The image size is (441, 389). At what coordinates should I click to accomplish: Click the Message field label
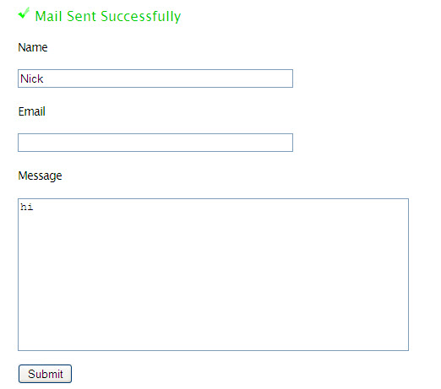coord(40,176)
